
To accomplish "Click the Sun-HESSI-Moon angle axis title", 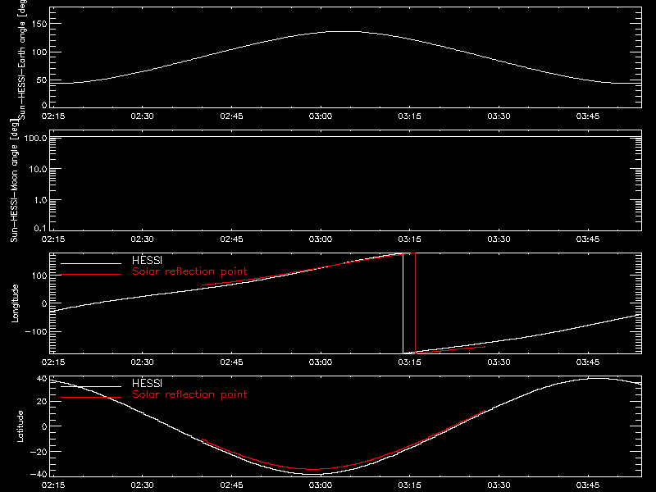I will click(15, 180).
